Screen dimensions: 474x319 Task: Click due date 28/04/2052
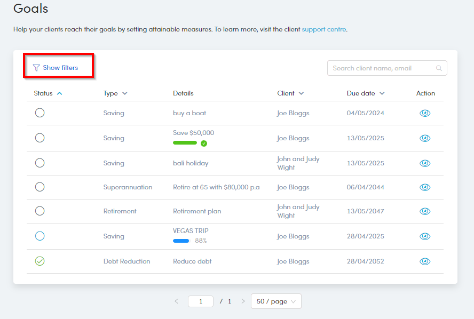[x=365, y=261]
